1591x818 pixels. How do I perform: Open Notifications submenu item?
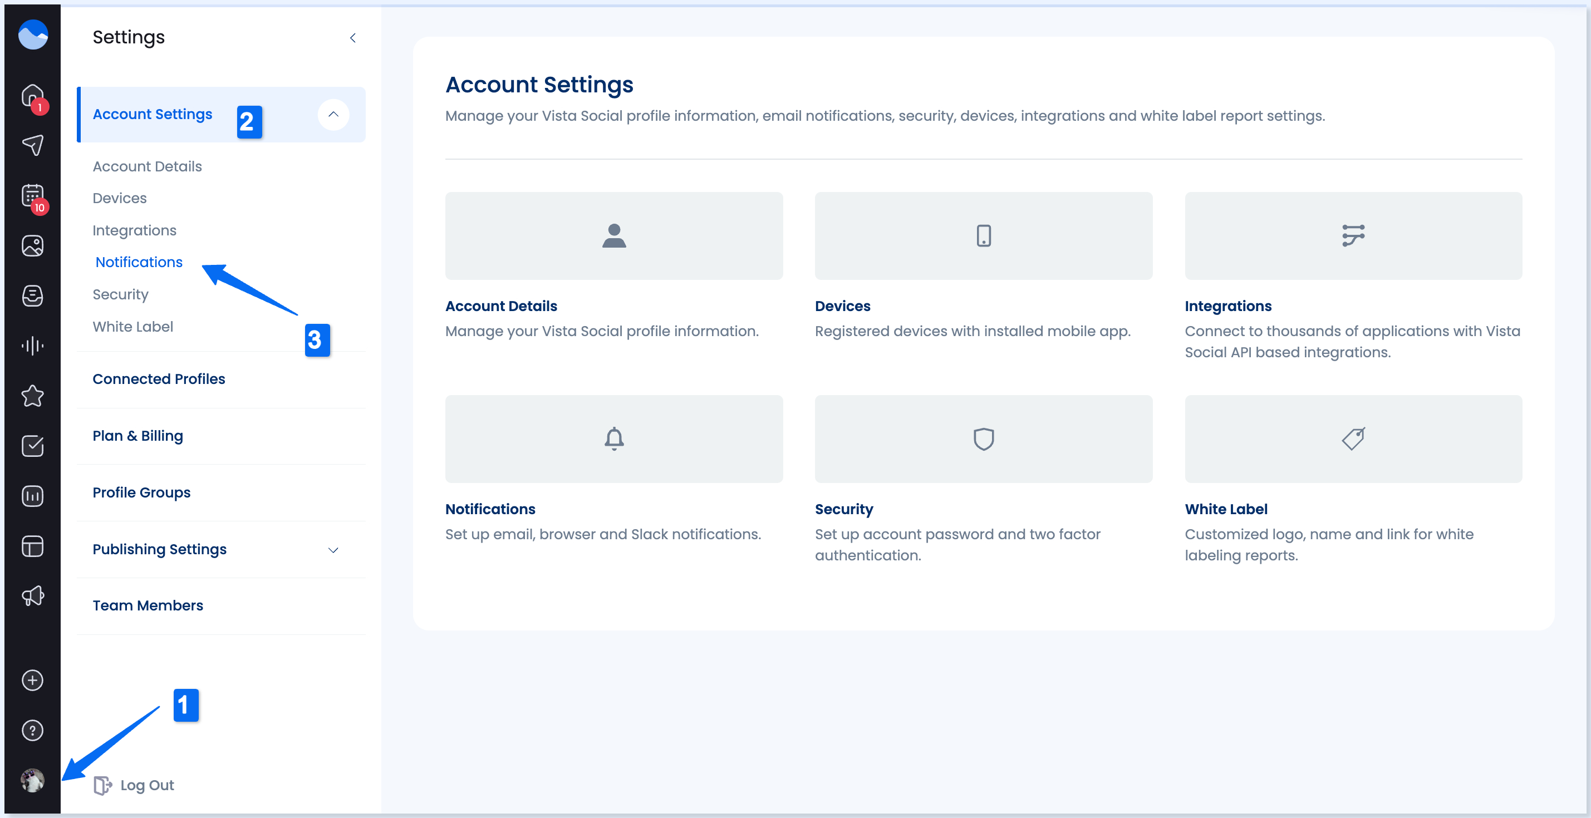click(x=139, y=263)
